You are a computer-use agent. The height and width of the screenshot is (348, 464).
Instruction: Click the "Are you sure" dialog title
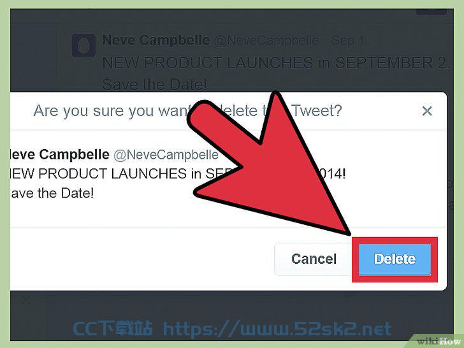click(x=187, y=111)
